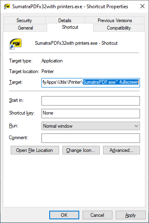Open Advanced shortcut settings
The image size is (149, 223).
pyautogui.click(x=121, y=150)
